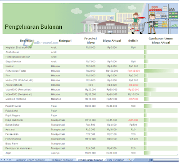180x163 pixels.
Task: Select the Asuransi description cell
Action: [x=10, y=129]
